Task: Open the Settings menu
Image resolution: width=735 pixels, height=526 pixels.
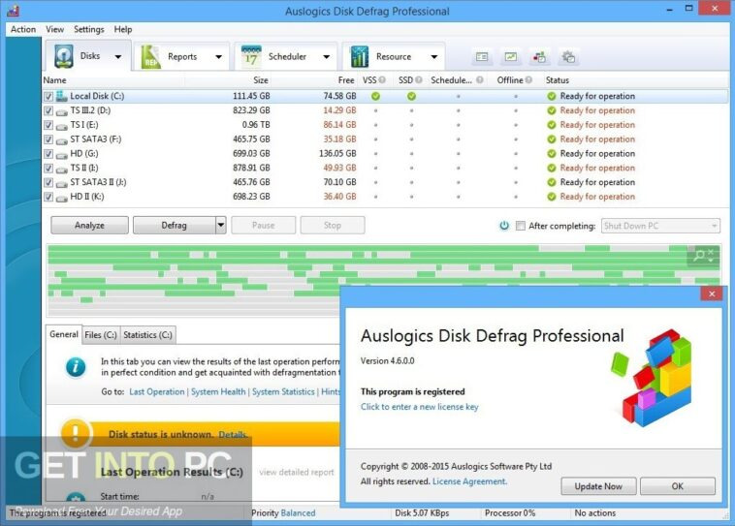Action: tap(88, 29)
